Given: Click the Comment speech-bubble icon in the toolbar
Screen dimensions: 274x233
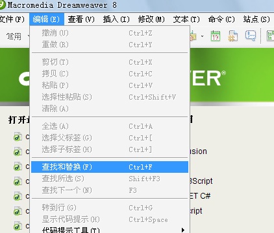Looking at the screenshot, I should pos(251,36).
